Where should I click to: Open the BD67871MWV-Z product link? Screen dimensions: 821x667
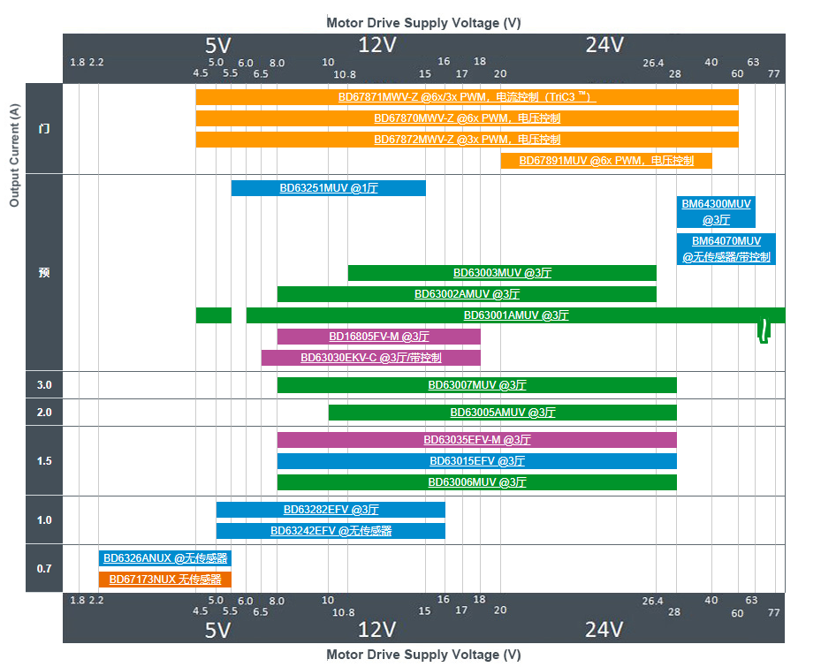click(467, 97)
